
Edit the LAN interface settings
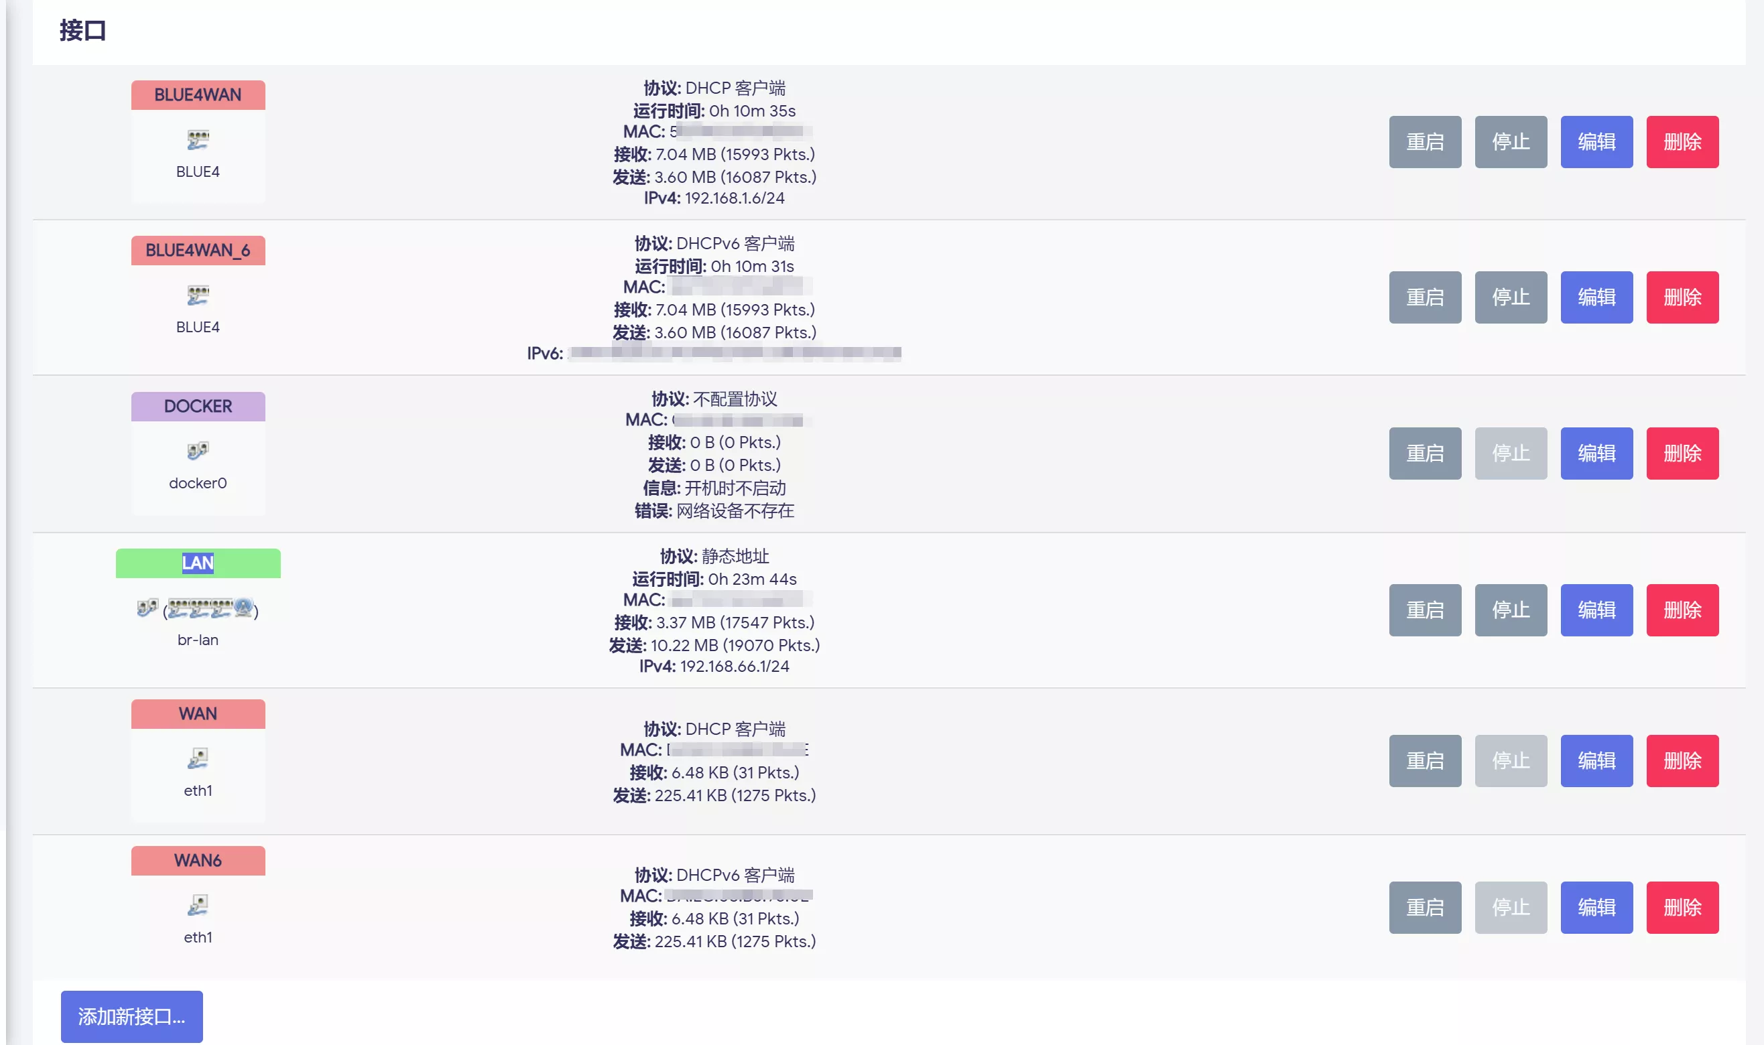click(x=1596, y=610)
